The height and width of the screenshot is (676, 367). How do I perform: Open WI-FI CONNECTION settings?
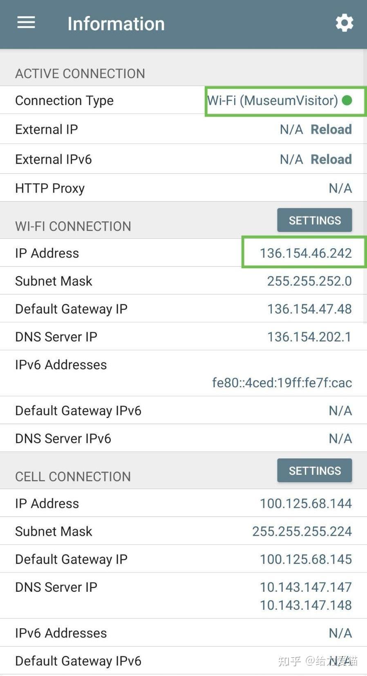314,220
